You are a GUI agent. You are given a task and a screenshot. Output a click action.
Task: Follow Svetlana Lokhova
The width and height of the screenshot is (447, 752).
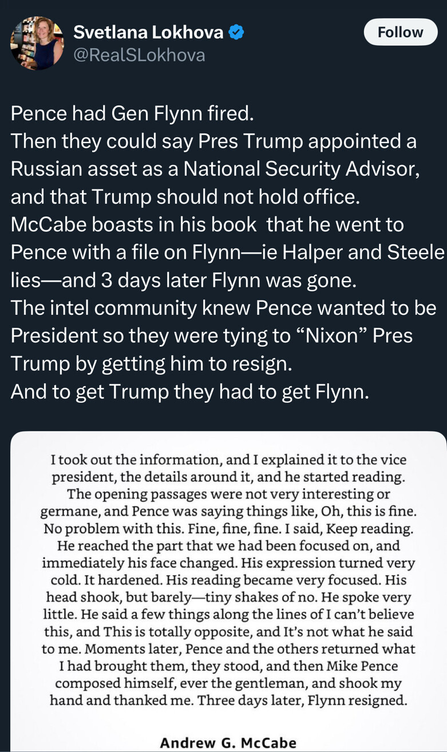(400, 33)
